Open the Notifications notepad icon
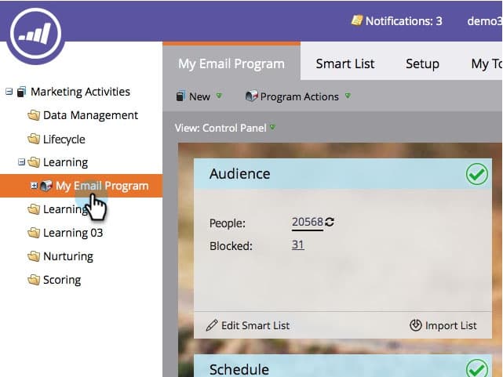Viewport: 503px width, 377px height. [x=357, y=20]
